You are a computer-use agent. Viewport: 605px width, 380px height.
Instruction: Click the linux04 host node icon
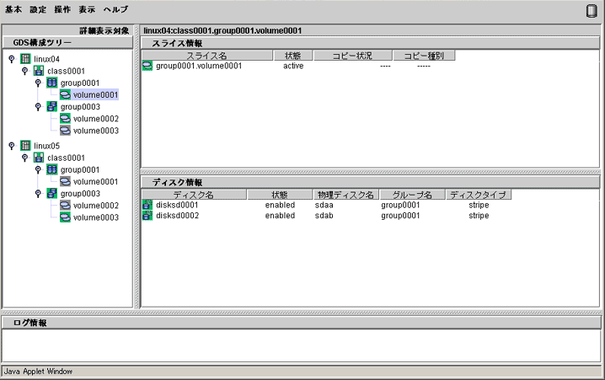[25, 59]
